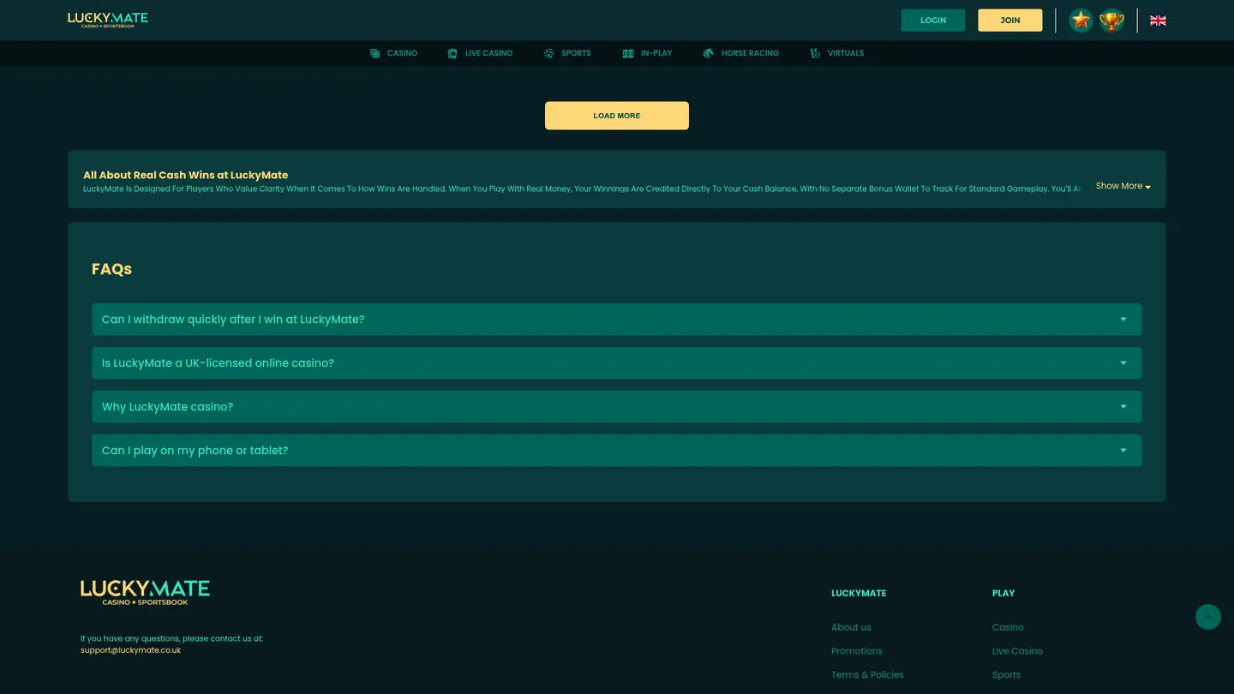The height and width of the screenshot is (694, 1234).
Task: Click the LuckyMate footer logo
Action: [145, 592]
